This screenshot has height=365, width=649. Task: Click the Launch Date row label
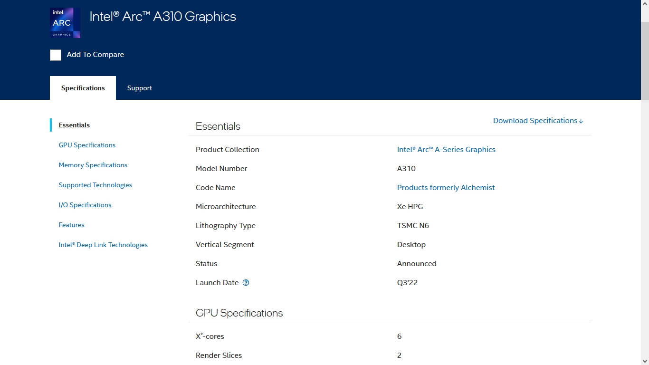coord(217,282)
